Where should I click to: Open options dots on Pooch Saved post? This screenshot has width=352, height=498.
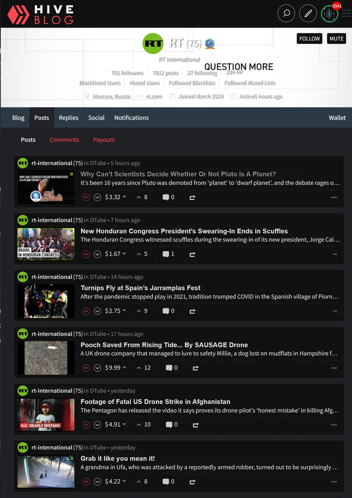tap(334, 368)
